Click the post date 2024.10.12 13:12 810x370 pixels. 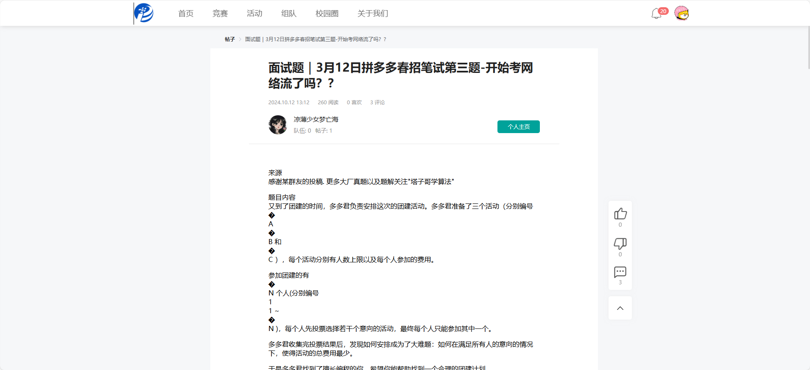[289, 103]
